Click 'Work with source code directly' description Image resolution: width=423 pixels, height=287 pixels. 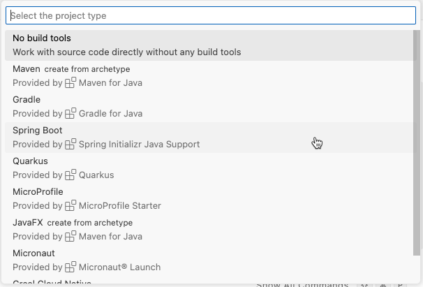click(127, 52)
